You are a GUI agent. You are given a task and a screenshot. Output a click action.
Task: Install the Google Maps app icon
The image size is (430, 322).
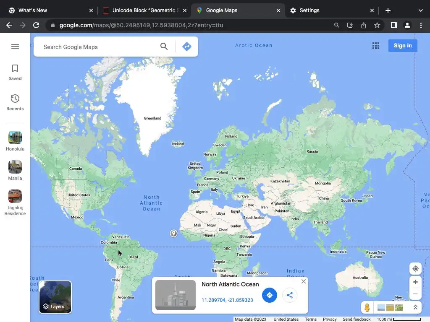tap(350, 25)
